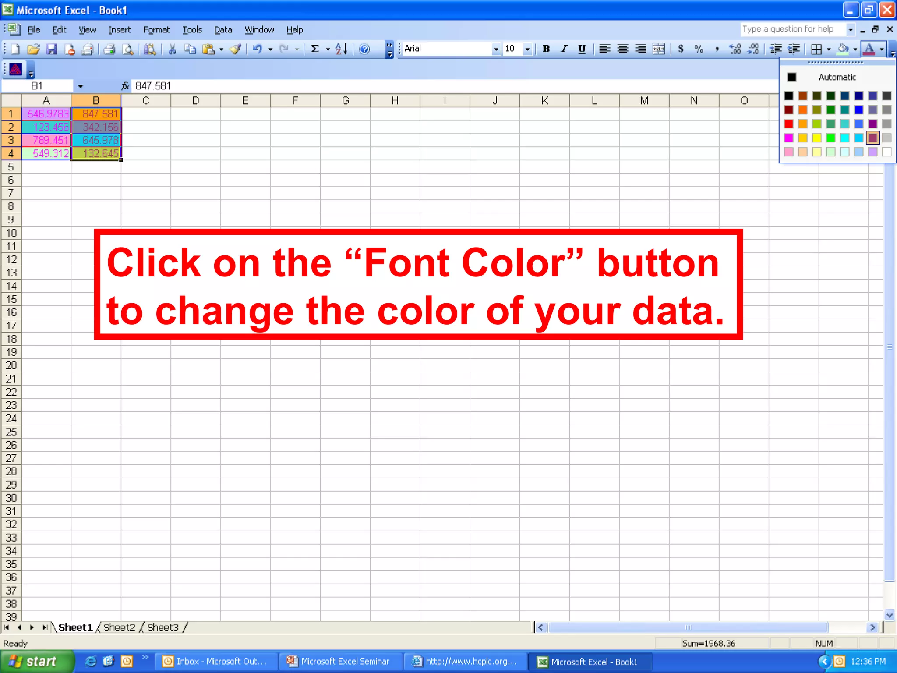The image size is (897, 673).
Task: Expand the Undo history arrow
Action: tap(270, 49)
